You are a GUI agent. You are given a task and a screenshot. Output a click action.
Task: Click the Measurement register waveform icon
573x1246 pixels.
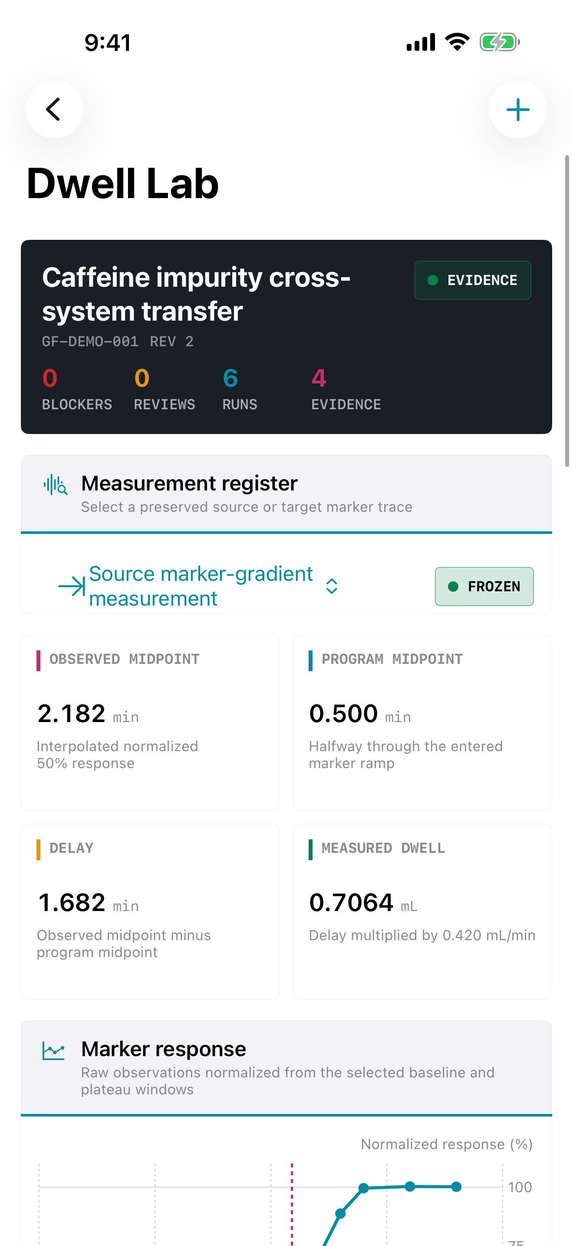coord(55,485)
